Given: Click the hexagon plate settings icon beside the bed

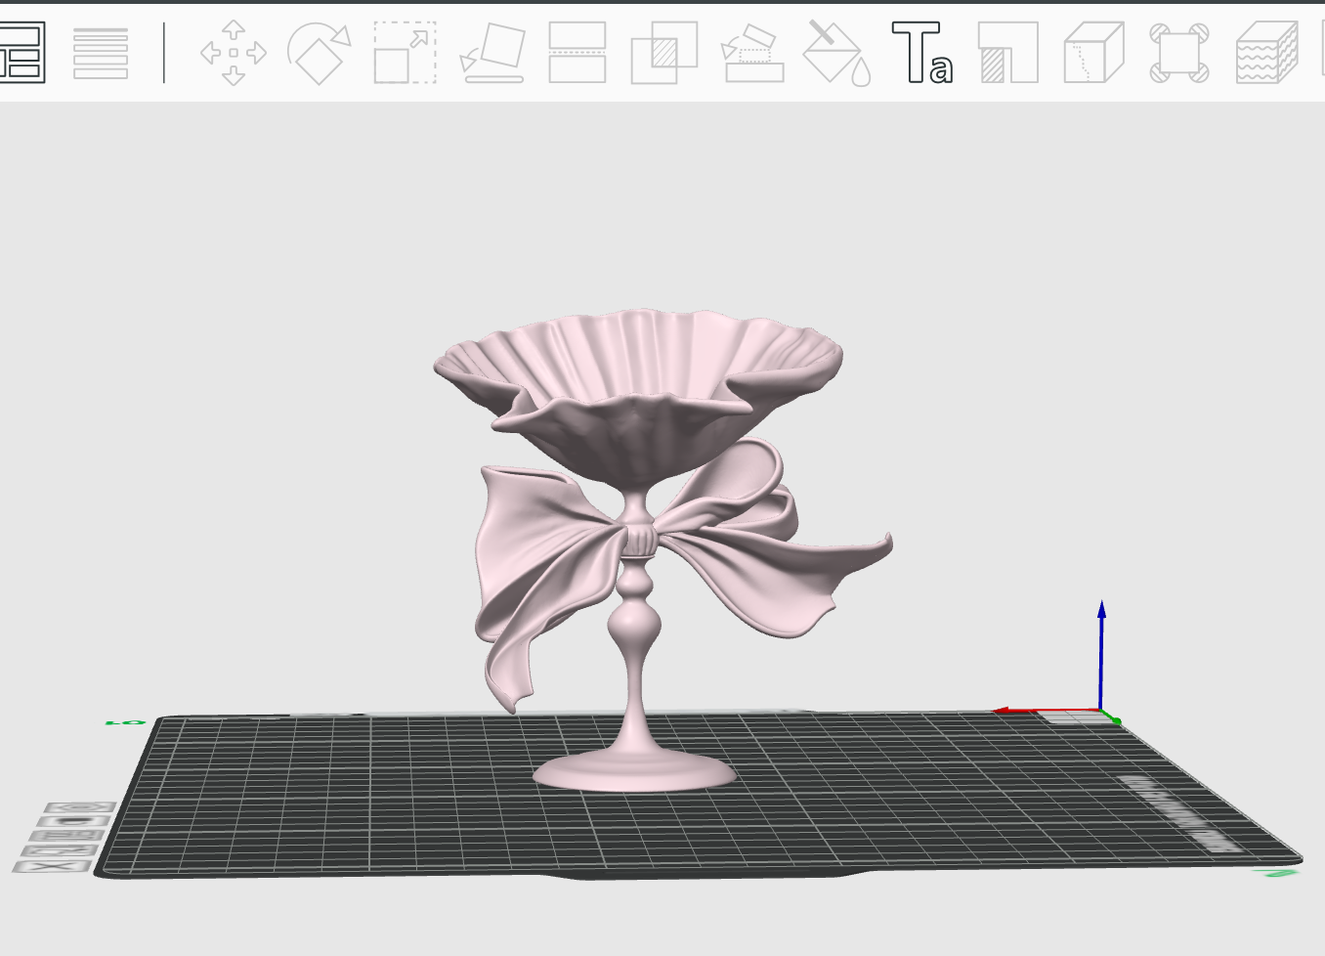Looking at the screenshot, I should (82, 808).
